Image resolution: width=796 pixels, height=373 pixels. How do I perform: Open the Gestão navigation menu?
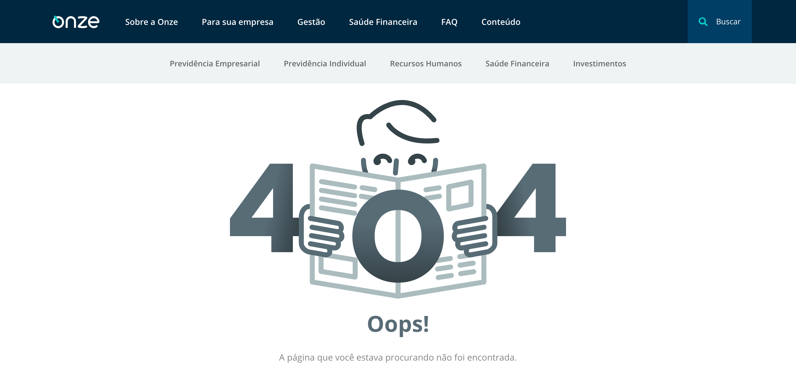tap(311, 22)
